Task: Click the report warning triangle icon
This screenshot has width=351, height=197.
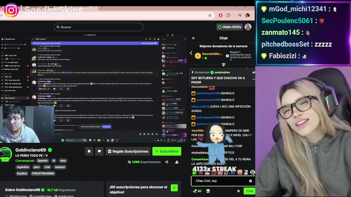Action: pyautogui.click(x=177, y=162)
